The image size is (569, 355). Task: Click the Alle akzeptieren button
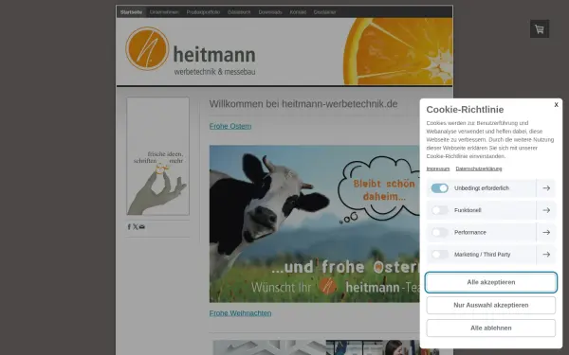491,282
